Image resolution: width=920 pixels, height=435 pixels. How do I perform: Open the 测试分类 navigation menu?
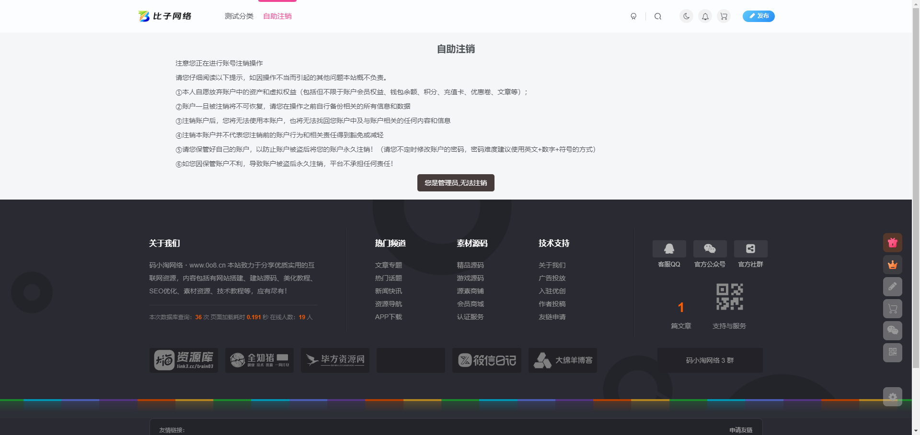(239, 16)
